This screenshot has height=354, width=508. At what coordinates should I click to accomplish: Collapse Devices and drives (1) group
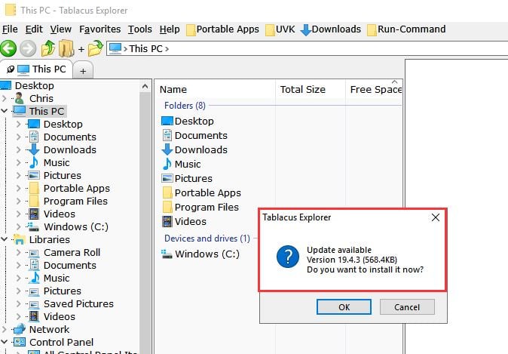click(x=207, y=239)
